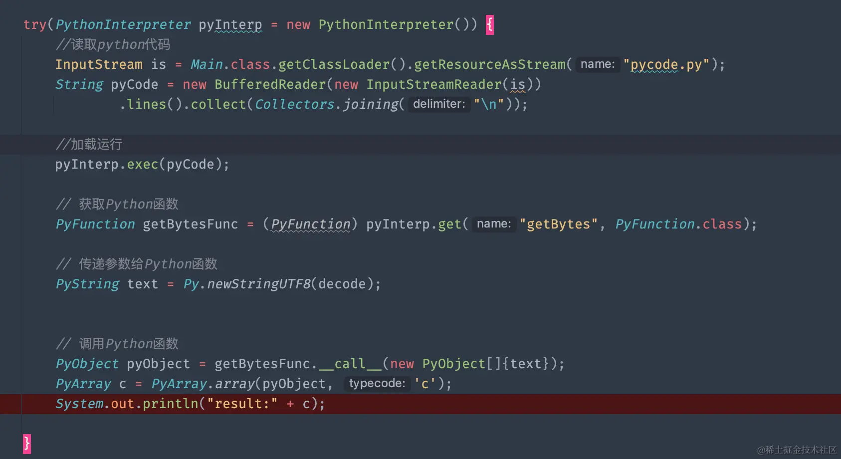Click the "typecode:" parameter hint
841x459 pixels.
pos(377,384)
